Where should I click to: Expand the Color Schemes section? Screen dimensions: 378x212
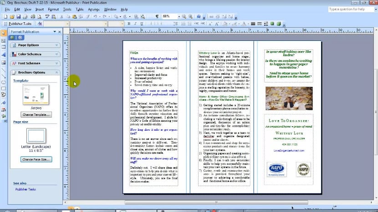(x=35, y=54)
